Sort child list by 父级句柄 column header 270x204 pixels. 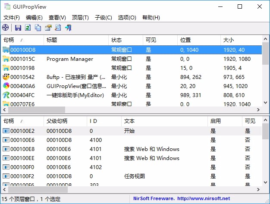66,121
